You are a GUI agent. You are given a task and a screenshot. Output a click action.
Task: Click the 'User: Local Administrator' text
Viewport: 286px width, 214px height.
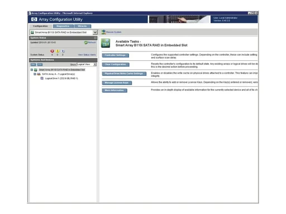click(x=225, y=18)
